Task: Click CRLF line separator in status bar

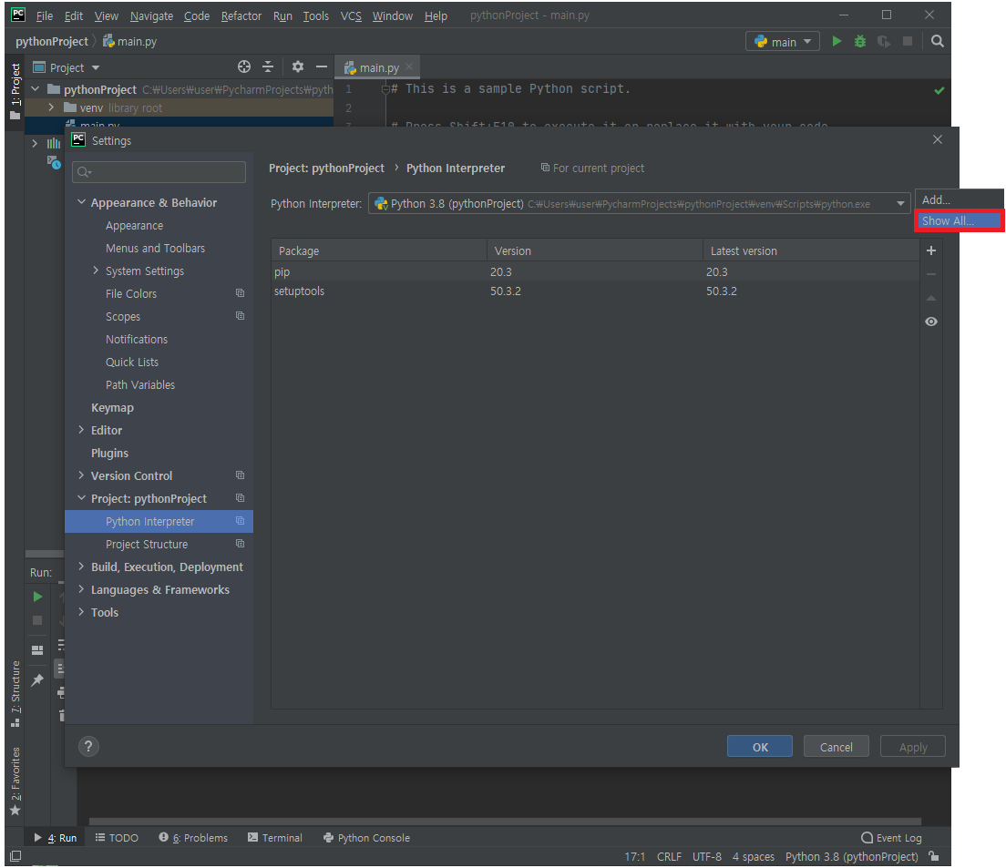Action: coord(669,856)
